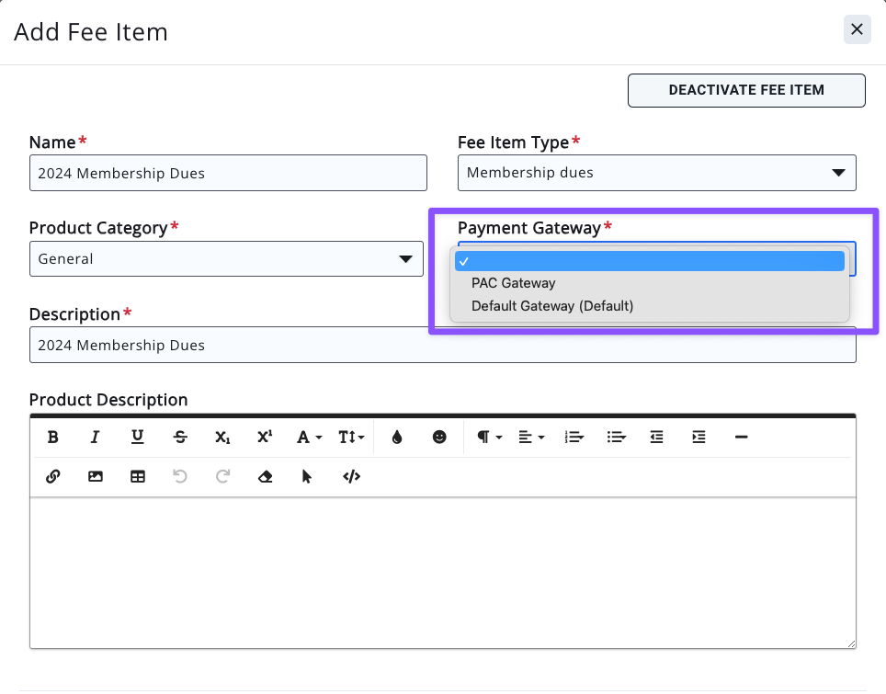Expand the Fee Item Type dropdown

pyautogui.click(x=656, y=173)
